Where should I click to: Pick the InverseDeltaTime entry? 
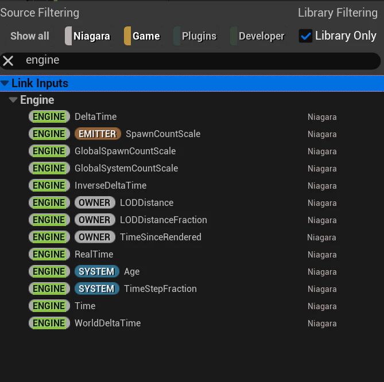click(x=110, y=185)
